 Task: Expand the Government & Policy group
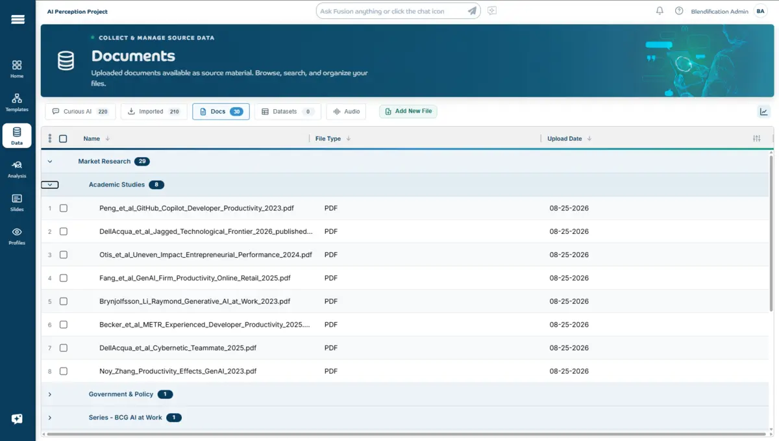tap(50, 394)
